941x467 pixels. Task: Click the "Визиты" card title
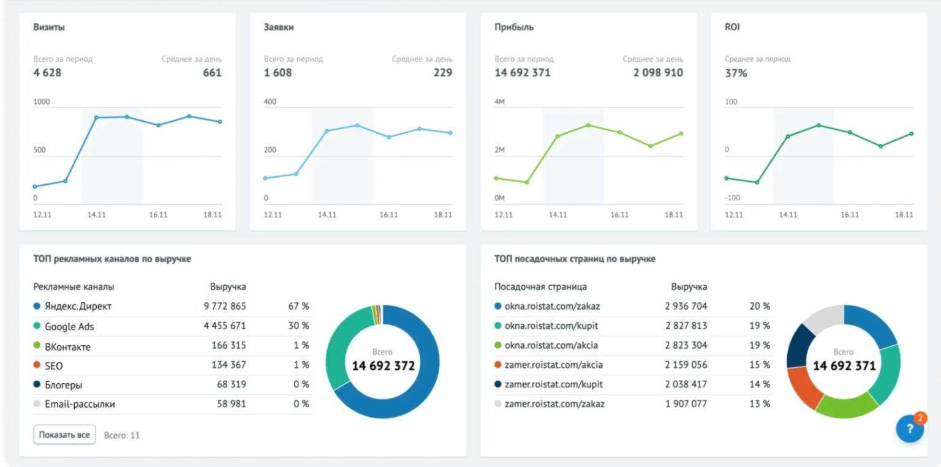49,28
